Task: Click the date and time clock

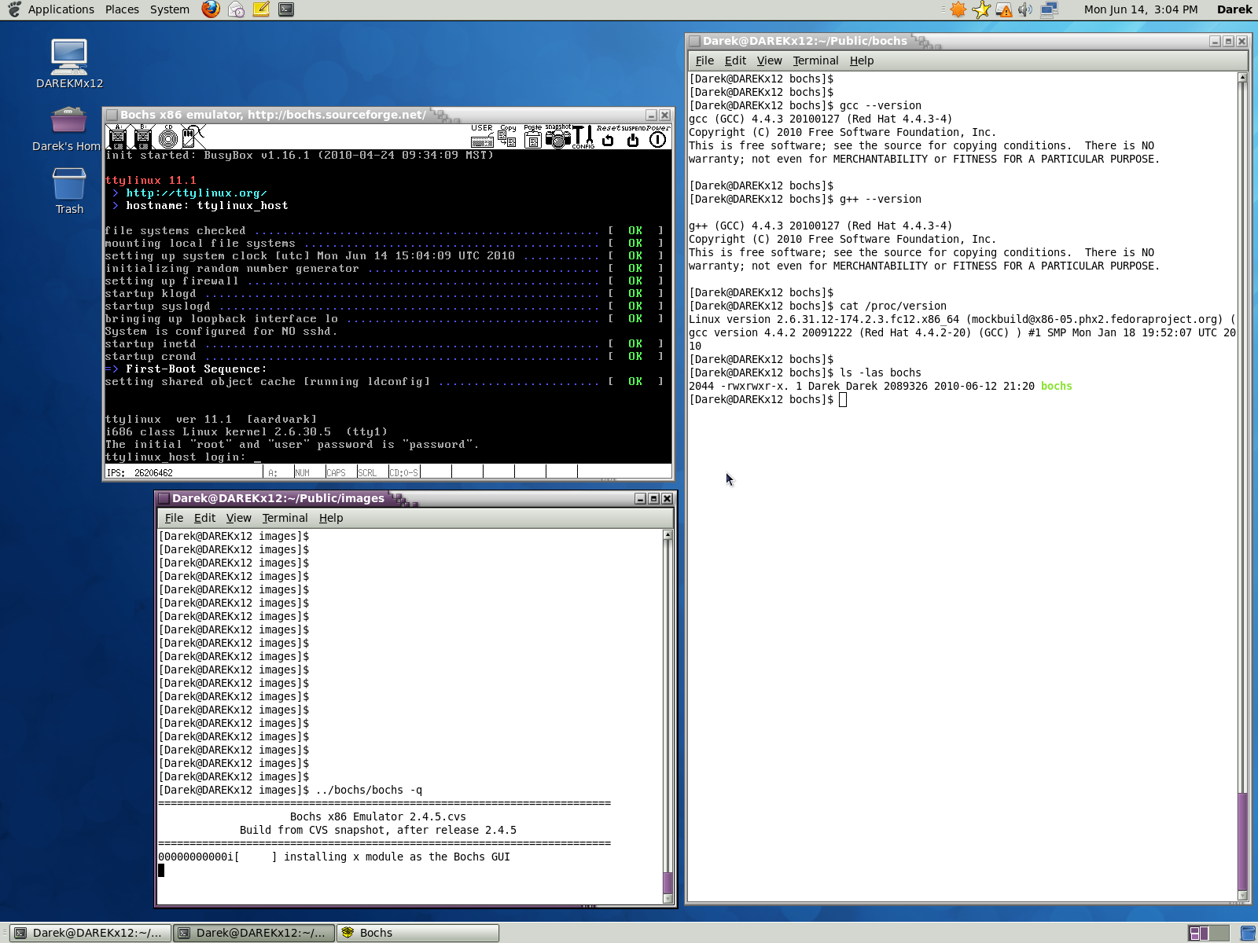Action: point(1140,9)
